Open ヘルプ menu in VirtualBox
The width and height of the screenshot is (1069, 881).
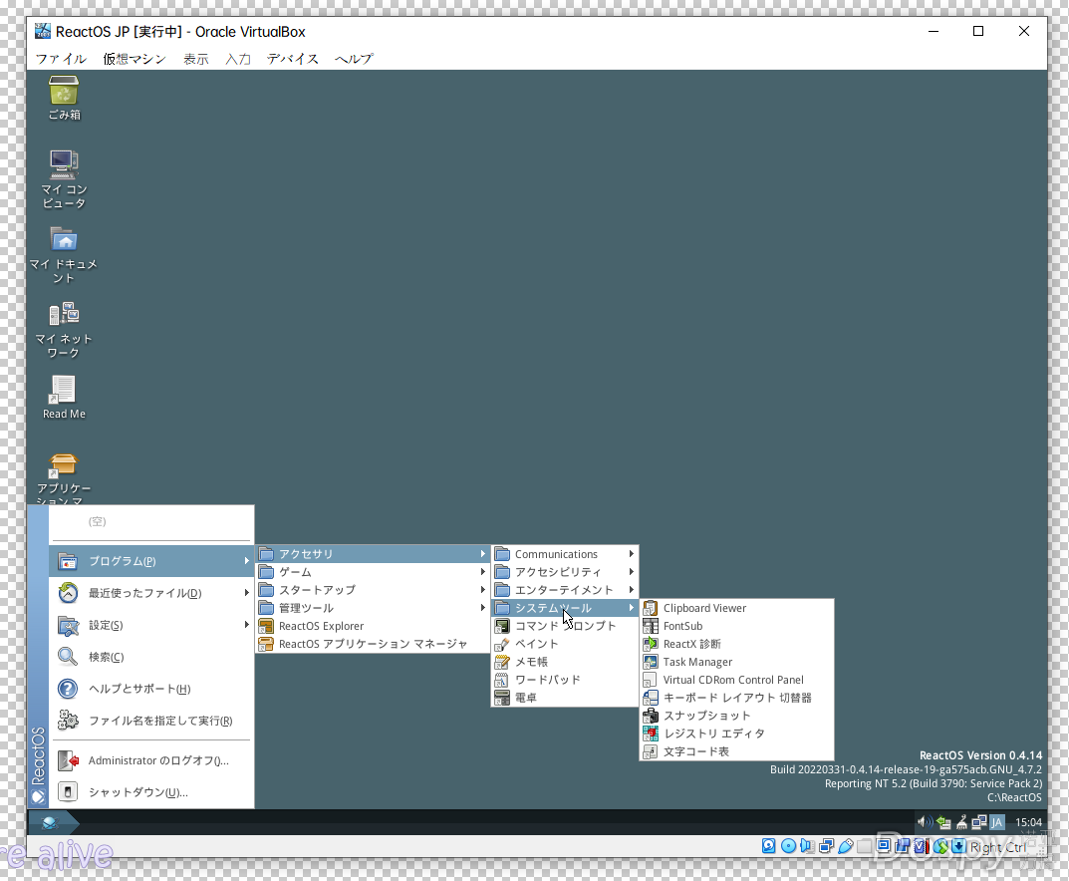[x=354, y=59]
